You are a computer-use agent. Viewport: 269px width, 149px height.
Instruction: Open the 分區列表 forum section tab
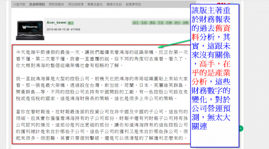[x=19, y=4]
